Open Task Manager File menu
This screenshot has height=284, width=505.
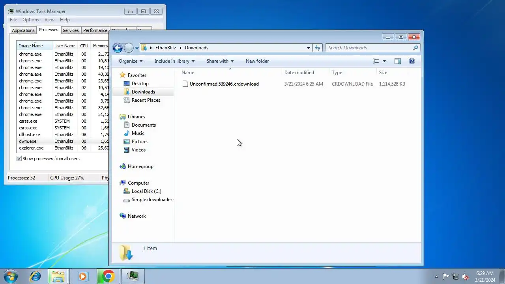[13, 20]
